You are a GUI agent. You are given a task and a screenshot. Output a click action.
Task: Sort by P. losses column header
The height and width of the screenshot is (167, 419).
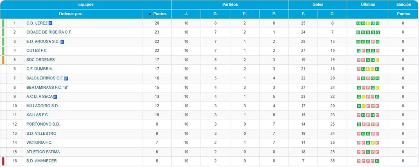274,14
